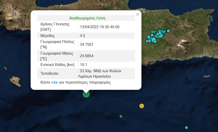
Task: Click the latitude value 34.7507
Action: coord(87,45)
